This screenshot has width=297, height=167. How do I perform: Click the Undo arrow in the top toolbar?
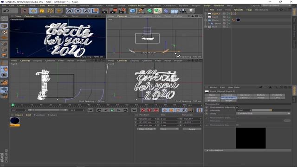[x=6, y=11]
